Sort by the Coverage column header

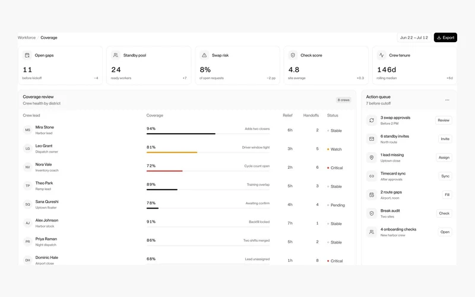pos(155,115)
